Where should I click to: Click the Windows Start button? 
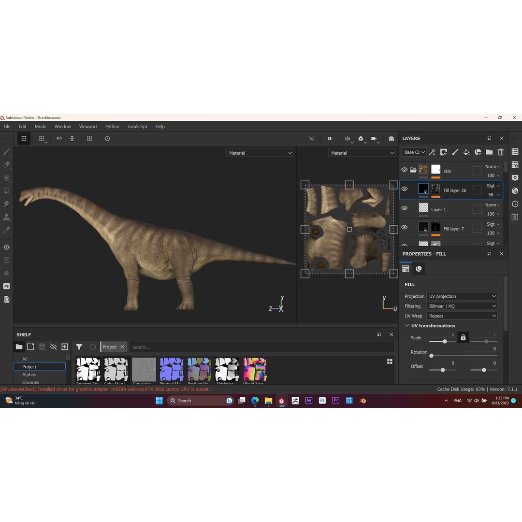[159, 401]
